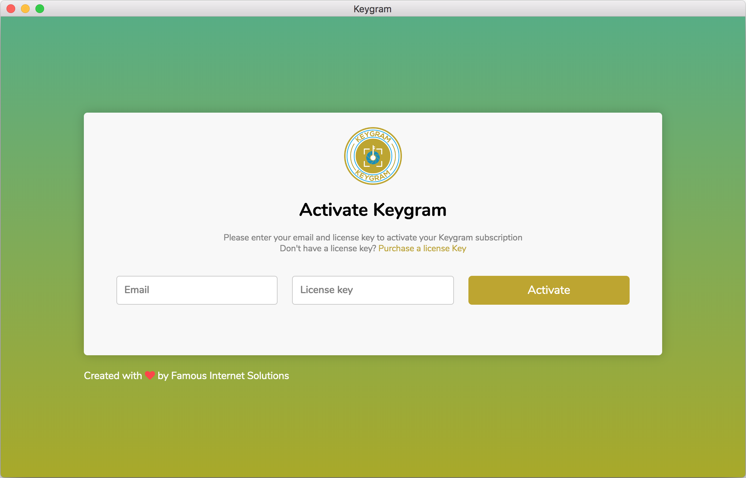Screen dimensions: 746x478
Task: Click the subscription instructions text
Action: (373, 238)
